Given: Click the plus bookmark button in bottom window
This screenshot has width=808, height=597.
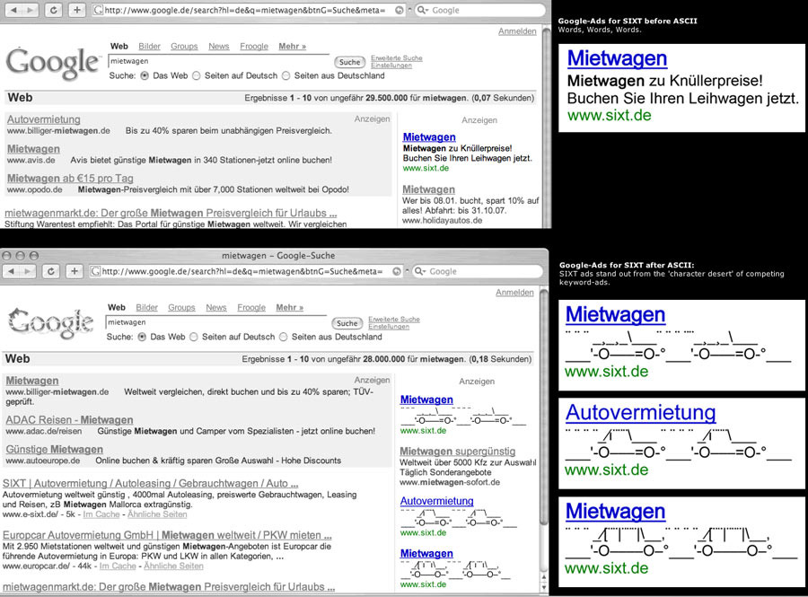Looking at the screenshot, I should click(x=75, y=271).
